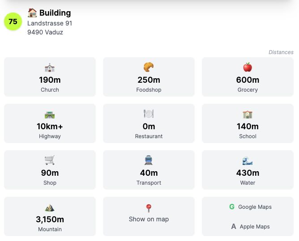Click the Distances label
The width and height of the screenshot is (299, 241).
pyautogui.click(x=281, y=52)
